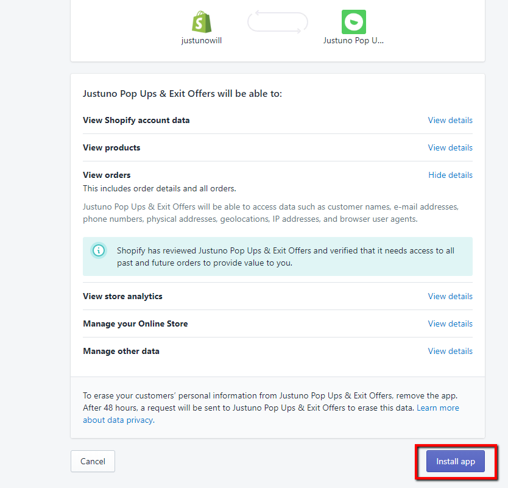Select the View orders permission heading
This screenshot has height=488, width=508.
click(107, 175)
